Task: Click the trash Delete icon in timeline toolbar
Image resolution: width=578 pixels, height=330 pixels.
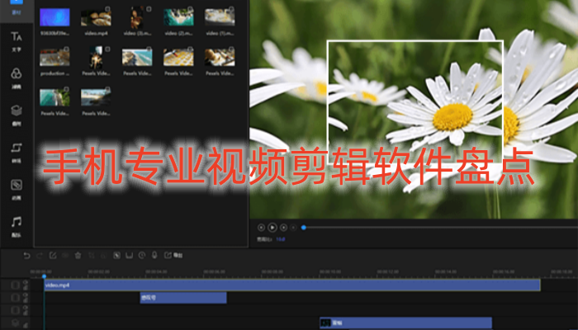Action: pyautogui.click(x=78, y=256)
